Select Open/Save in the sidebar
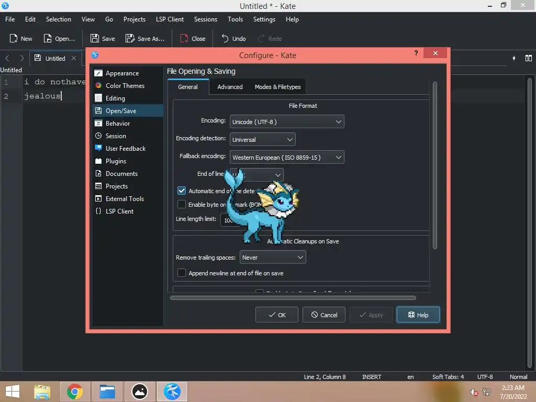 128,111
